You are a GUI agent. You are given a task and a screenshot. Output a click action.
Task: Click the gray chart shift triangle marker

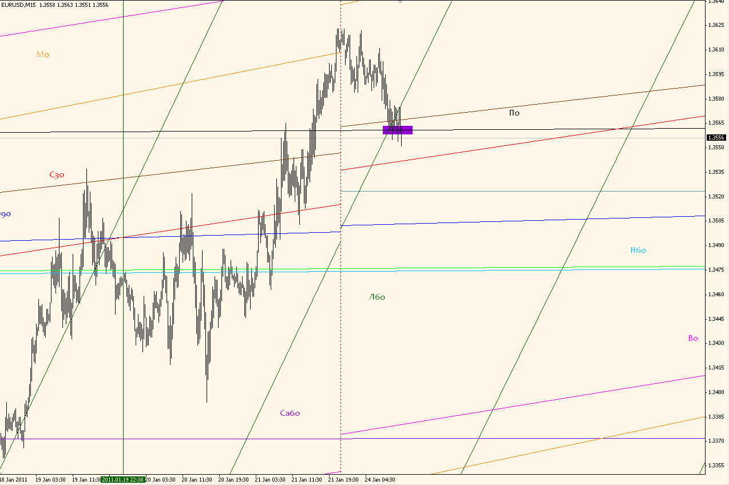[400, 2]
